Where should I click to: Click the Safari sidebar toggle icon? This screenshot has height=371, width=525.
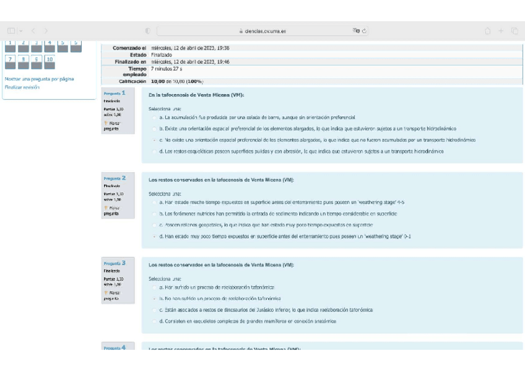[x=12, y=30]
